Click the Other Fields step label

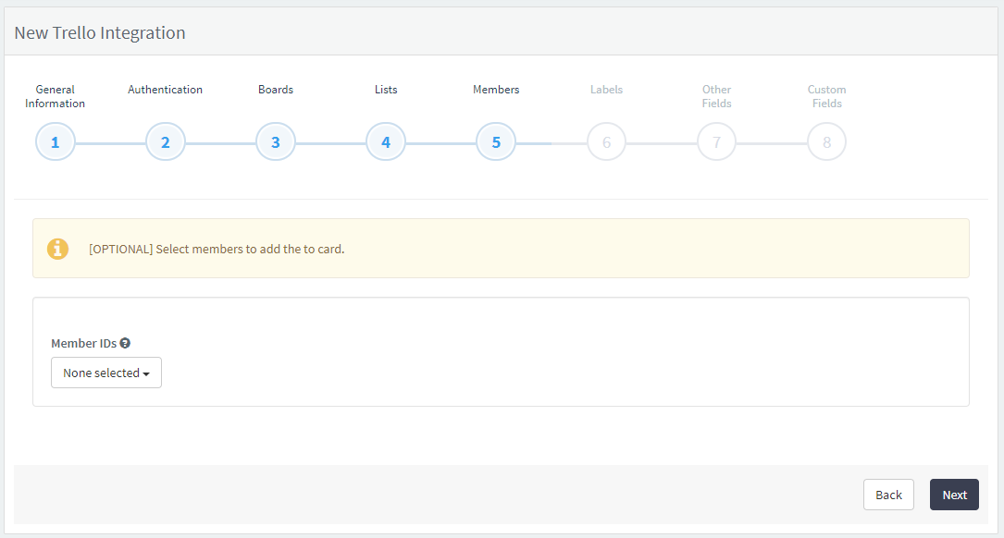click(716, 96)
